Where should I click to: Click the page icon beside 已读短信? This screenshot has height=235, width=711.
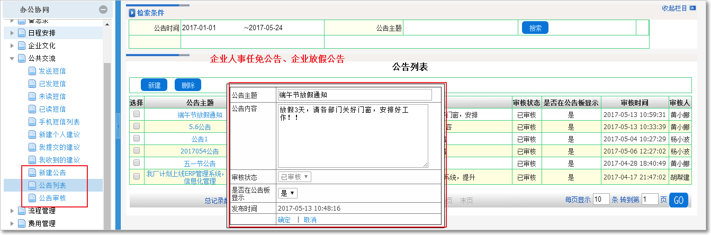tap(32, 109)
